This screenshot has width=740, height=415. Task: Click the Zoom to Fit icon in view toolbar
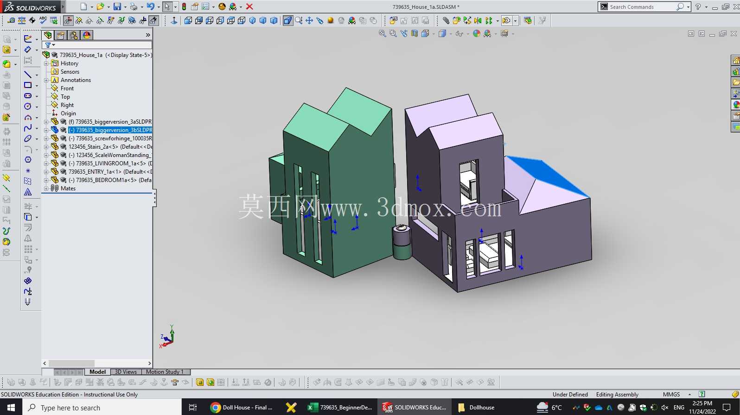tap(383, 34)
